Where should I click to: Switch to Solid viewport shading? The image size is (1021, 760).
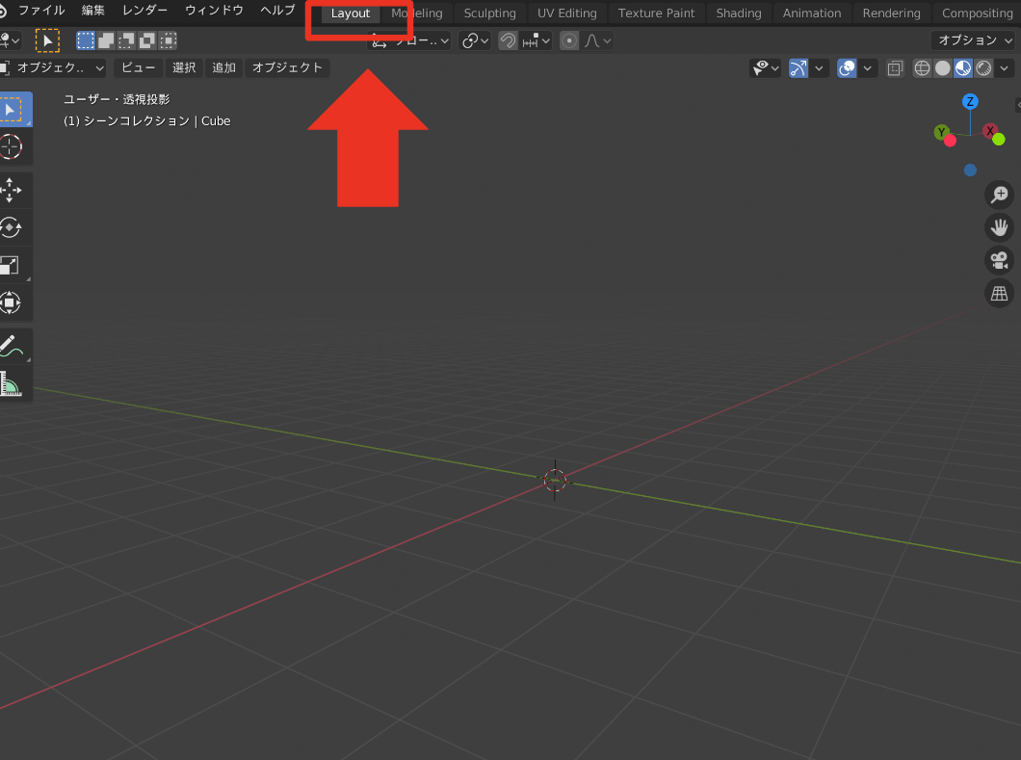tap(942, 68)
